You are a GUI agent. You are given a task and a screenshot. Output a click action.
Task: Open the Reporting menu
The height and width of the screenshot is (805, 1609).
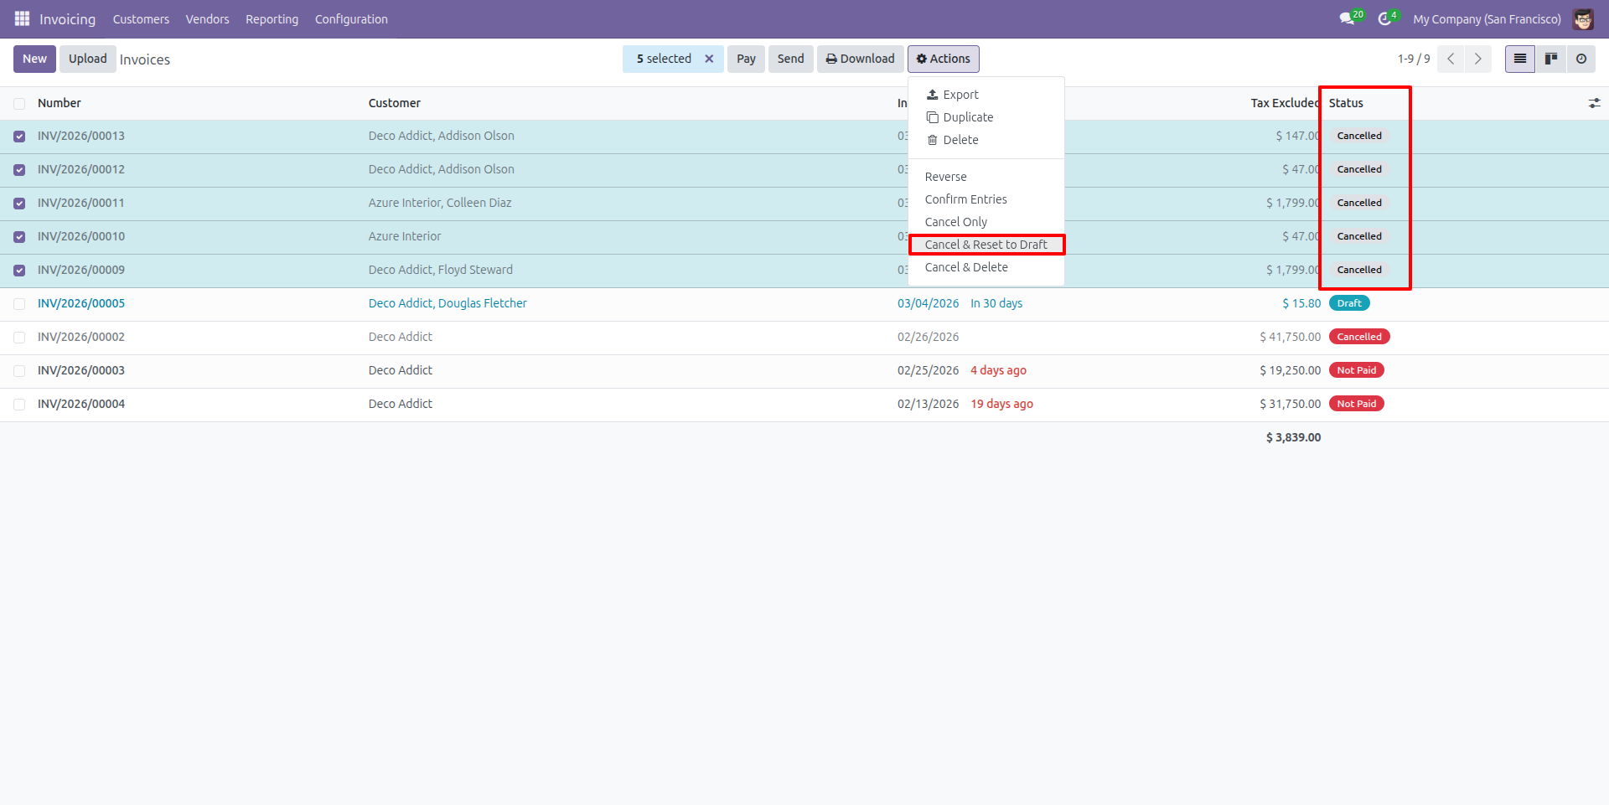[x=272, y=18]
